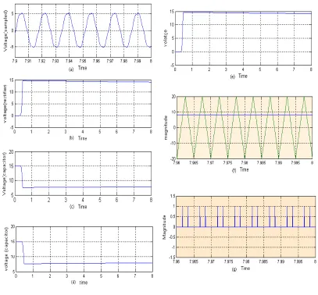Click the falling capacitor curve in plot (c)
This screenshot has height=295, width=318.
point(83,177)
